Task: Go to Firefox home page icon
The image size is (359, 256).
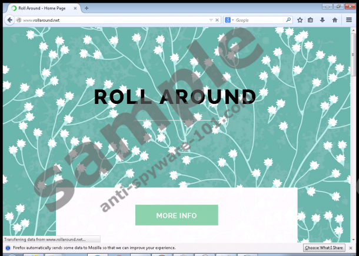Action: [x=335, y=20]
